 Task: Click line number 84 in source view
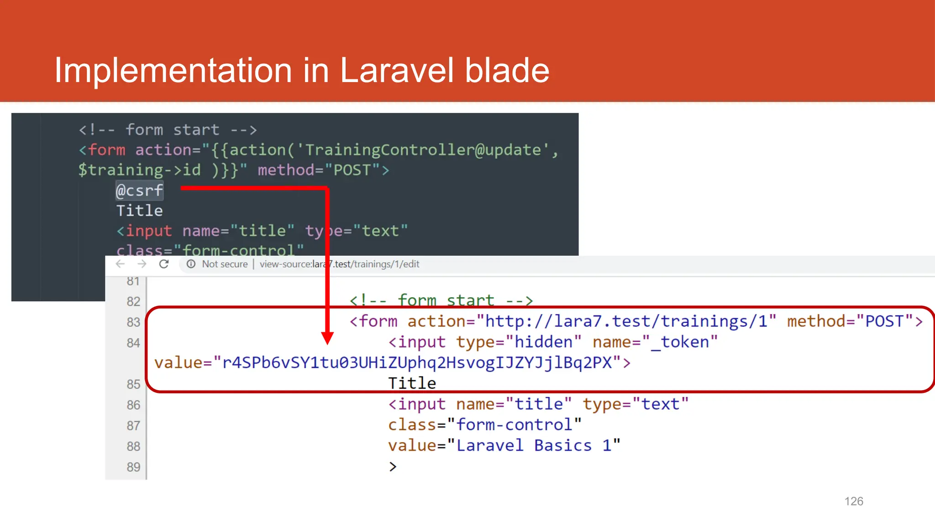tap(133, 343)
